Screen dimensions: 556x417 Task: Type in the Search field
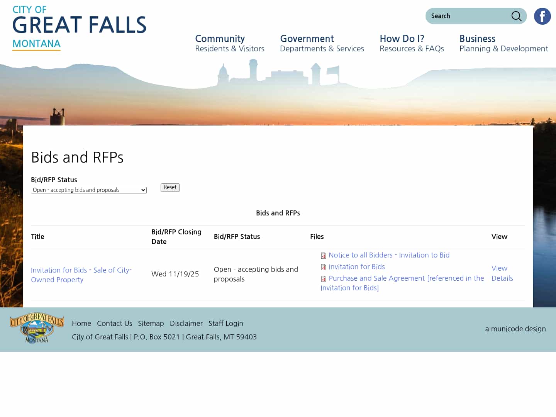coord(468,16)
